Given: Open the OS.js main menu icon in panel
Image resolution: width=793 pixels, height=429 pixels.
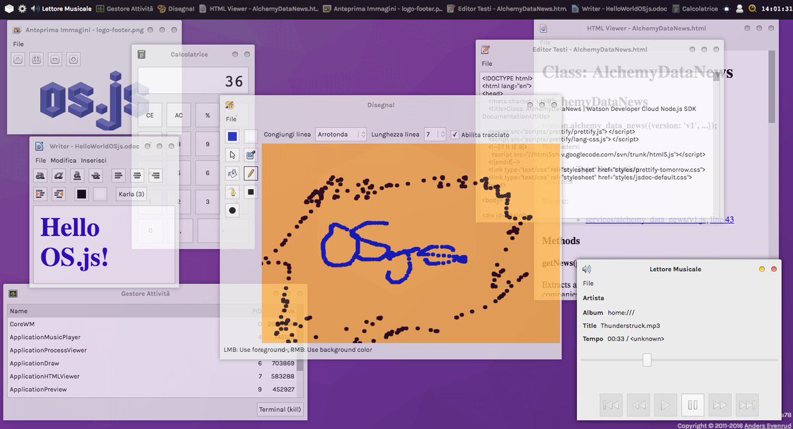Looking at the screenshot, I should point(8,9).
